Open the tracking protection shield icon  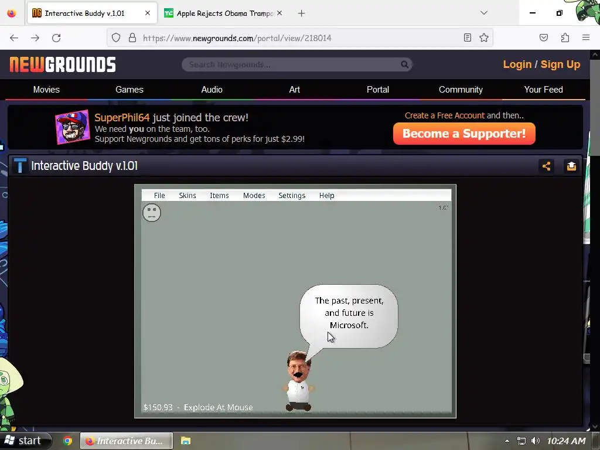click(116, 37)
